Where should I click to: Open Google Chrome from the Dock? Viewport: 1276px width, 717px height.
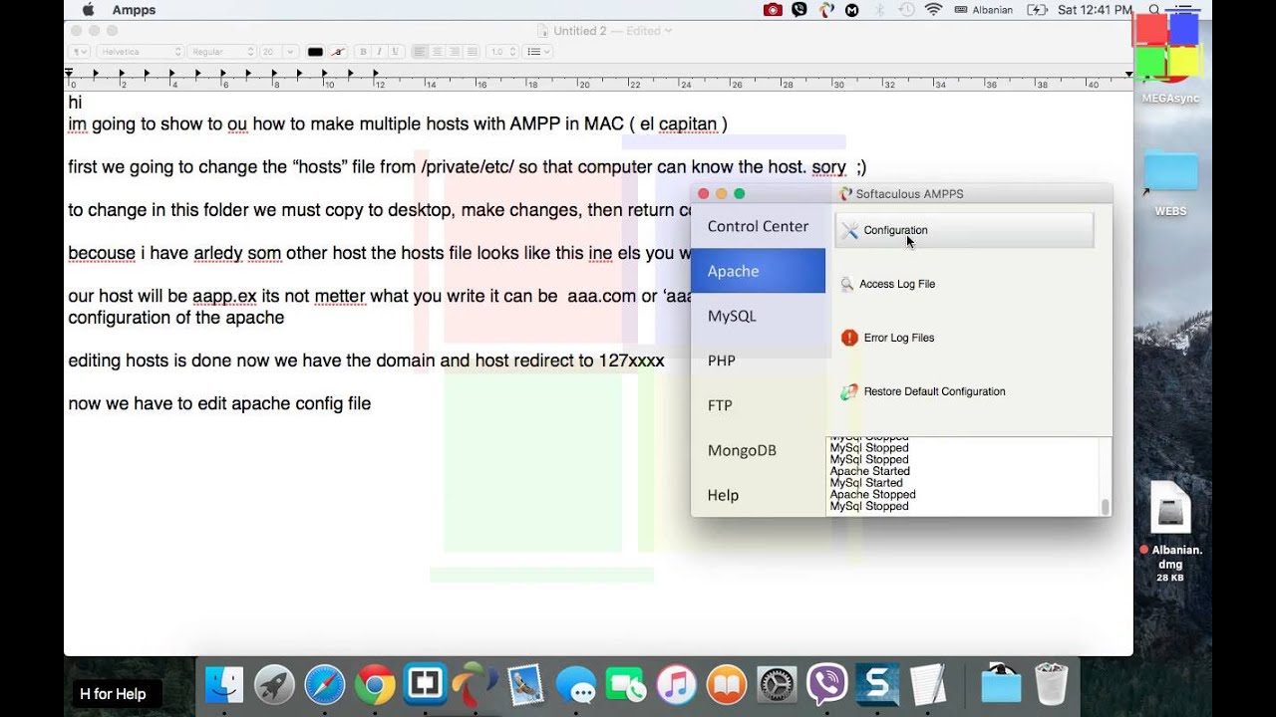[375, 685]
